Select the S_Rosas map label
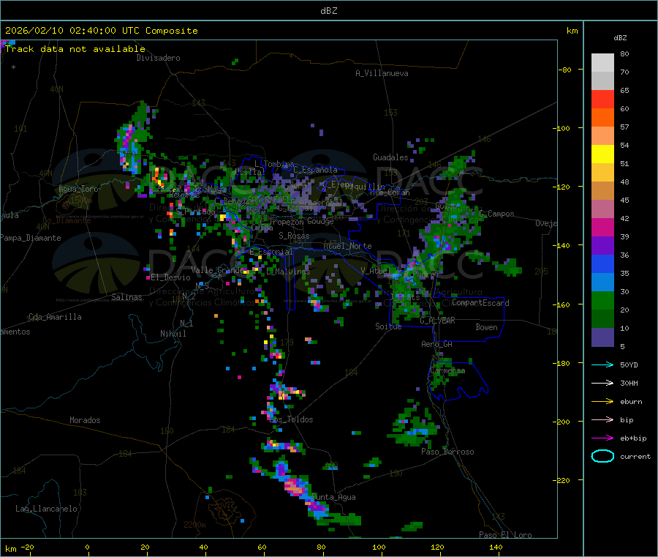The image size is (658, 557). 294,236
